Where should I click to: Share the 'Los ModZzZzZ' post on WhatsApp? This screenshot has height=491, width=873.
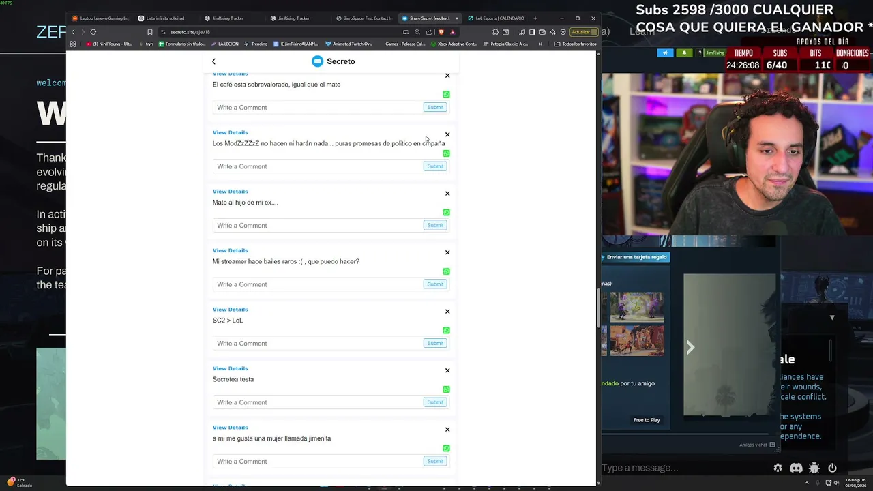pos(446,153)
